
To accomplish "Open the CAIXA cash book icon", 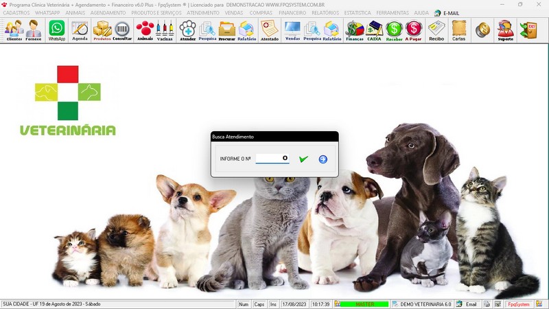I will coord(374,30).
